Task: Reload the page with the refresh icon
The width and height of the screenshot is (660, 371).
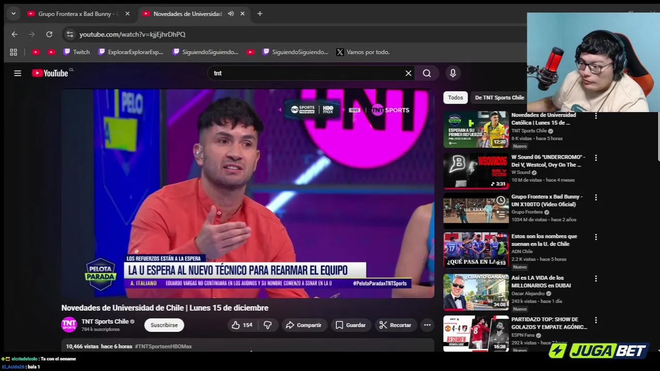Action: pos(49,34)
